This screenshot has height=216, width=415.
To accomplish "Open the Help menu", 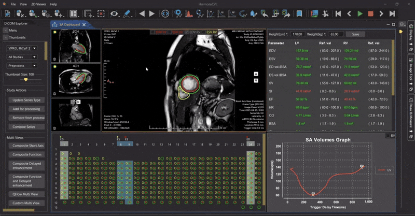I will point(53,4).
